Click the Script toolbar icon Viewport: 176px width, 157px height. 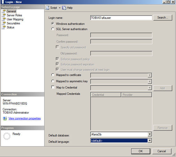(x=47, y=8)
